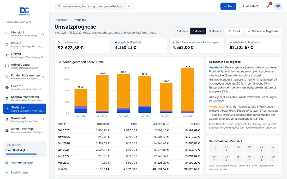Click the purple Abos legend dot

174,42
